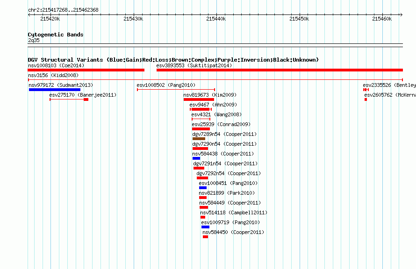Click the left arrow of the ruler
Screen dimensions: 416x269
pos(29,14)
